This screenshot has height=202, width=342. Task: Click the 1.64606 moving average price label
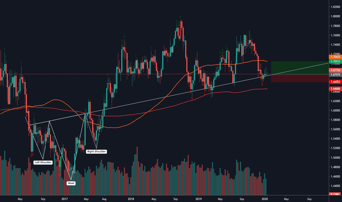[335, 89]
